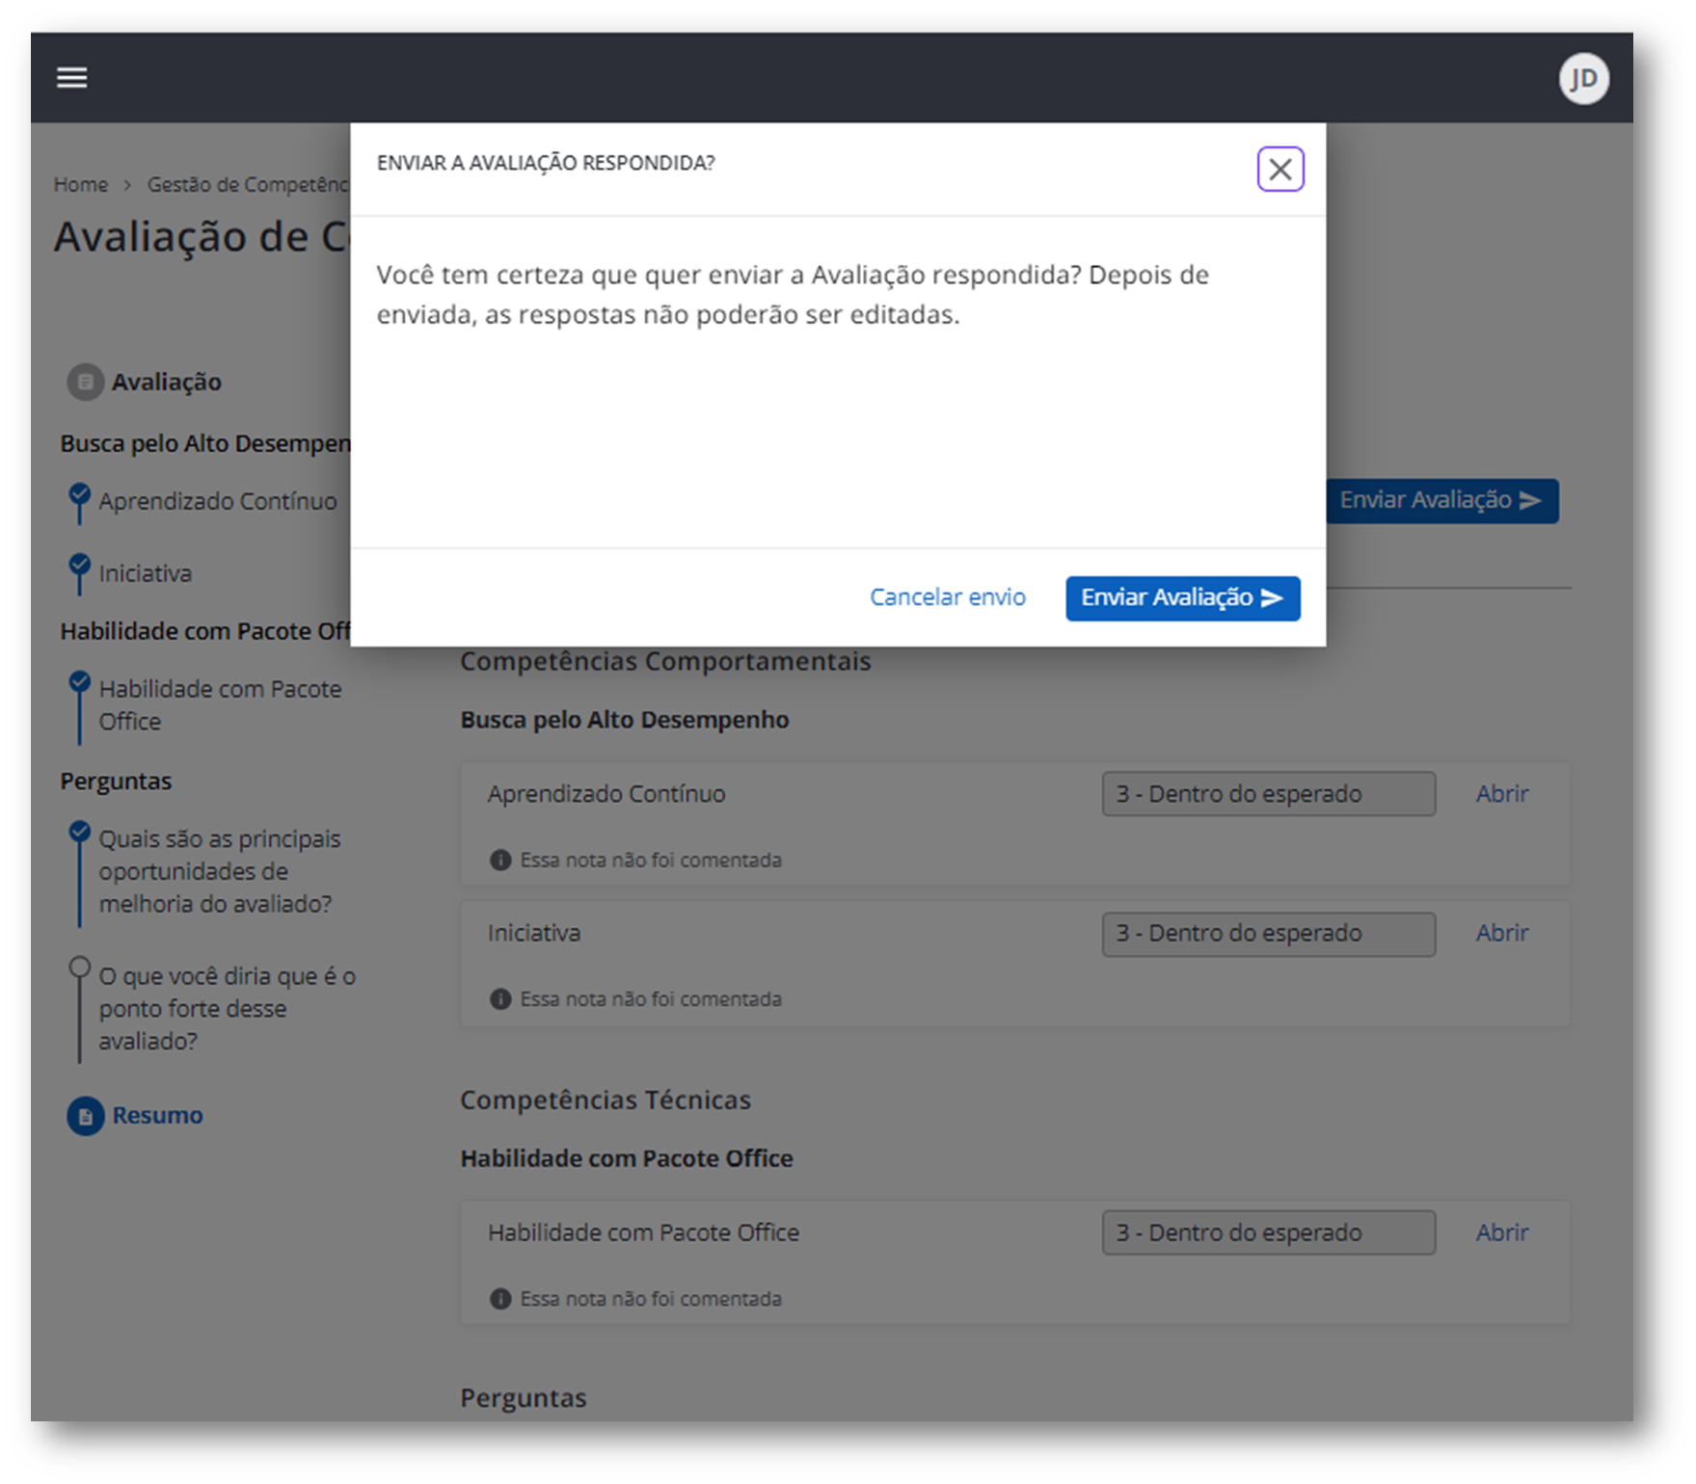Click info icon under Habilidade com Pacote Office
Screen dimensions: 1696x1484
tap(500, 1299)
